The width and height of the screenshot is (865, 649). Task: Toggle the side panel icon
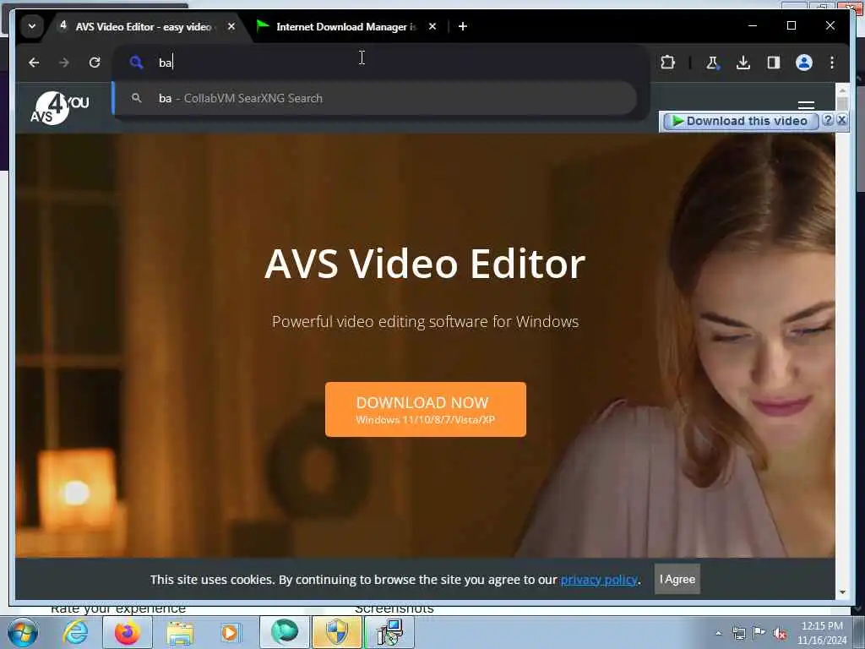point(774,63)
